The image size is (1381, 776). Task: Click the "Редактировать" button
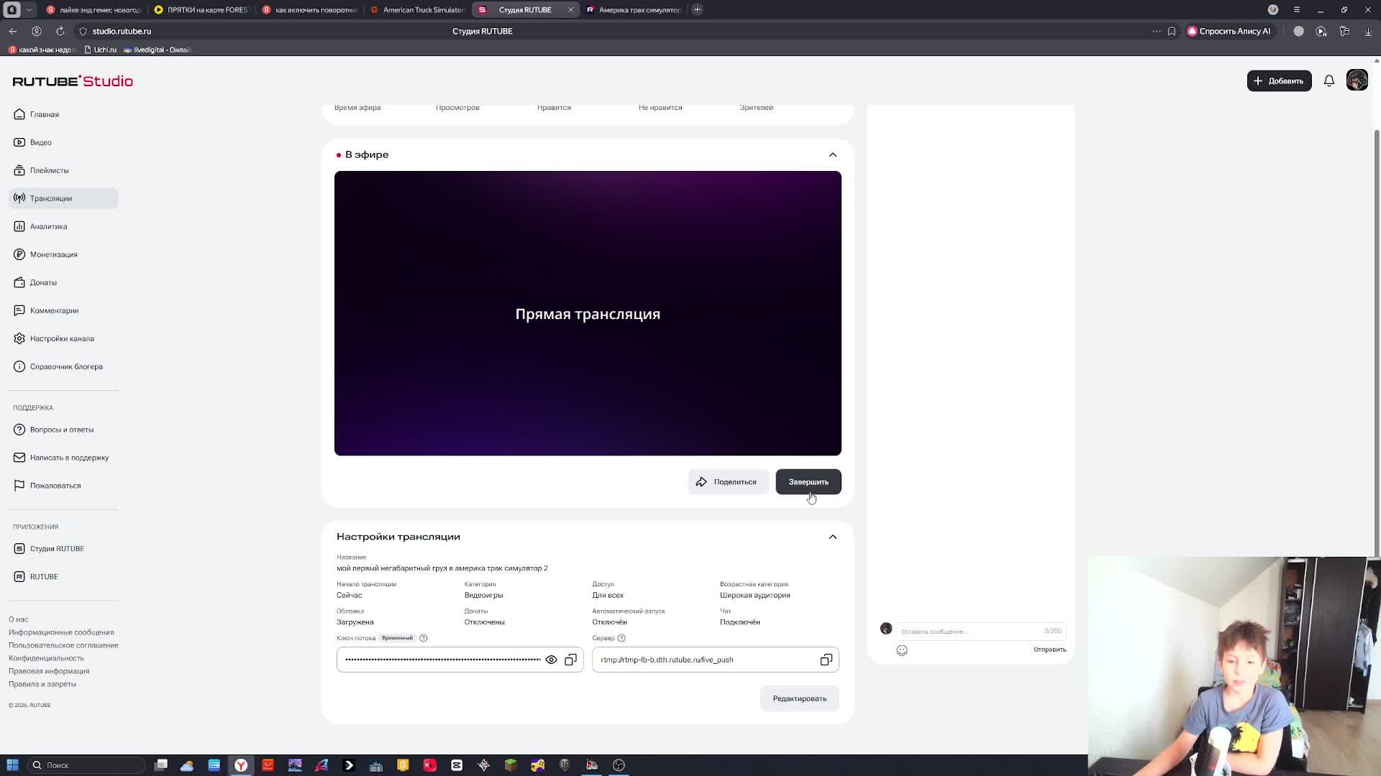(799, 698)
